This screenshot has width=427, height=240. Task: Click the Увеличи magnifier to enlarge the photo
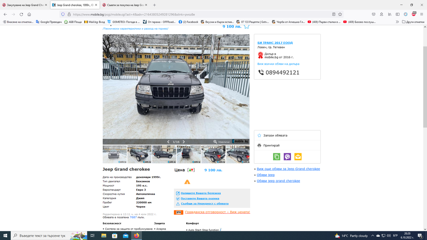(221, 142)
